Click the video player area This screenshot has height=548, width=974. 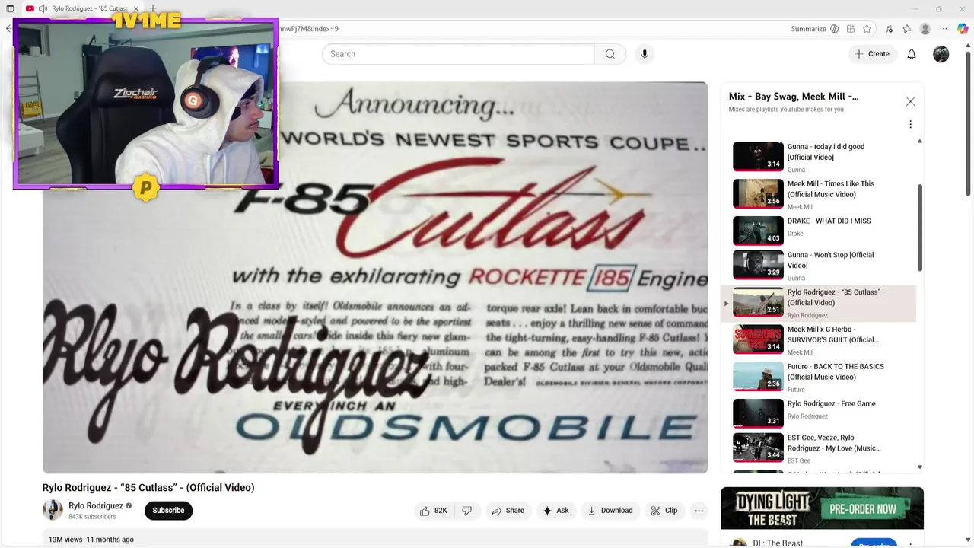point(375,278)
